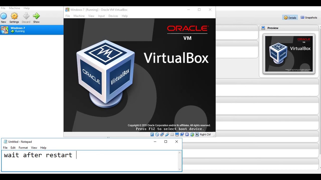This screenshot has height=180, width=321.
Task: Click display monitor status icon
Action: coord(177,134)
